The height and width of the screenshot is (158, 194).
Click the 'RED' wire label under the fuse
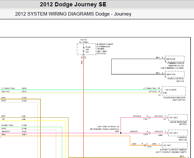click(82, 62)
